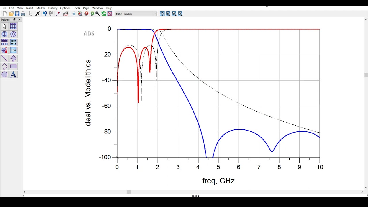Screen dimensions: 368x207
Task: Insert a rectangular plot from palette
Action: click(x=13, y=26)
